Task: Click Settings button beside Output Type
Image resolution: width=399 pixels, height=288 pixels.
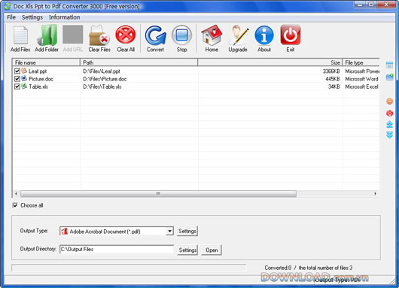Action: click(x=187, y=231)
